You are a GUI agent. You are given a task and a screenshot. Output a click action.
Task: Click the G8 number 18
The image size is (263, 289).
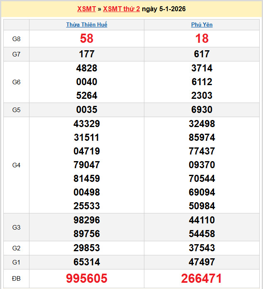(x=202, y=39)
